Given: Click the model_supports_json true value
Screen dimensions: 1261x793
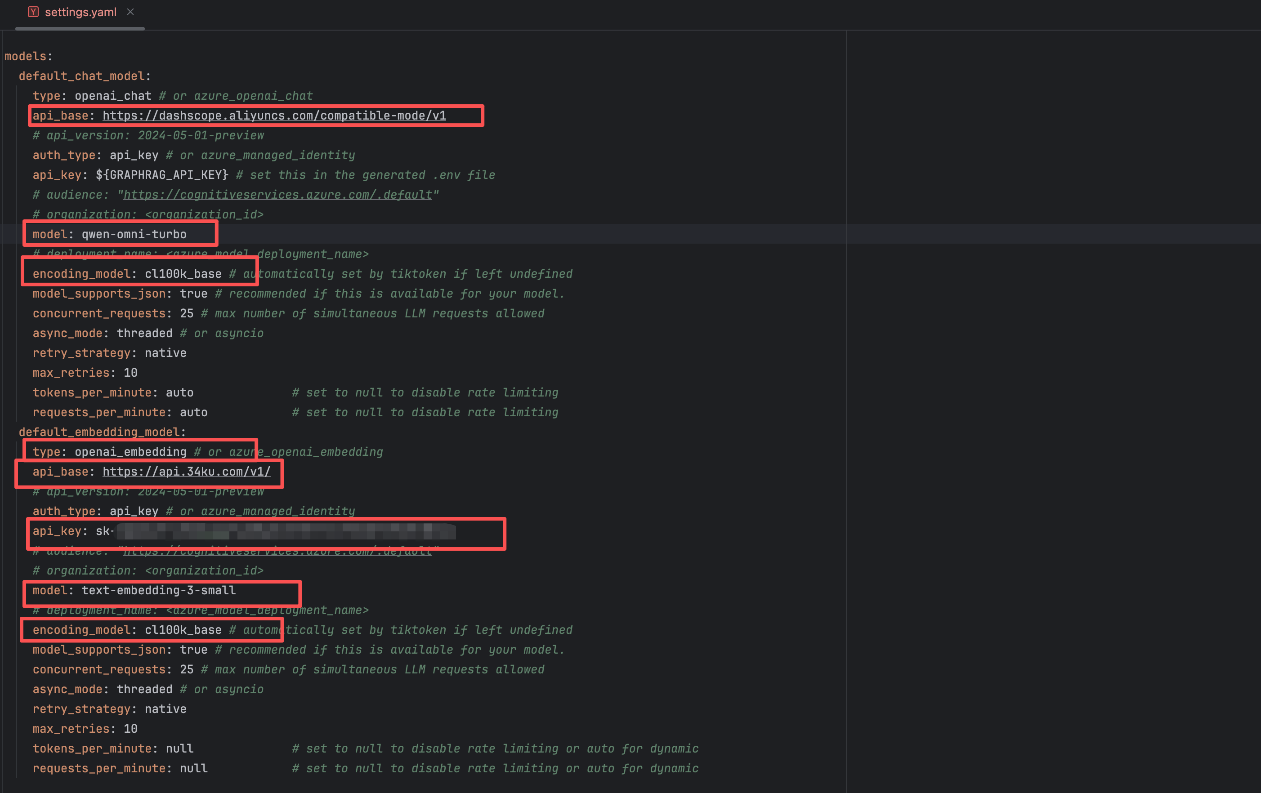Looking at the screenshot, I should (x=194, y=293).
